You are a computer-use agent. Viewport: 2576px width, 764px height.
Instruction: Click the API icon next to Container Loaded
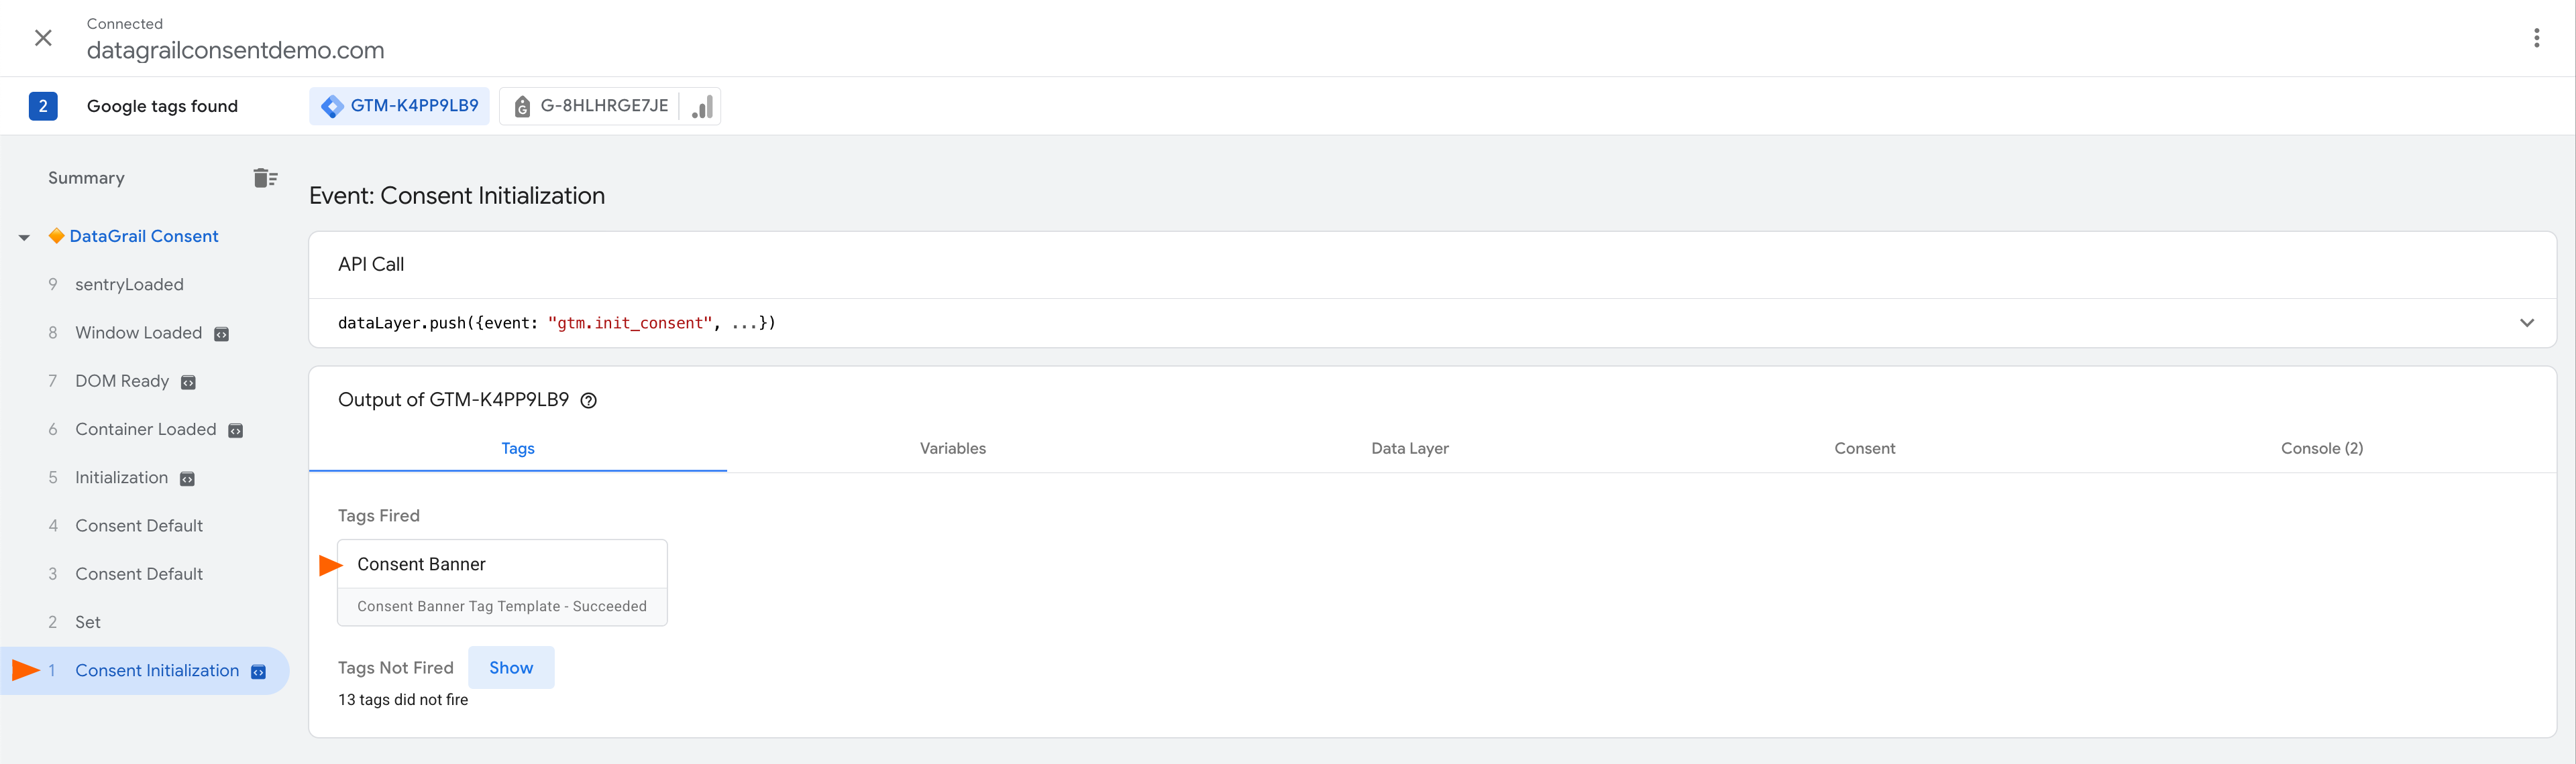pyautogui.click(x=236, y=430)
